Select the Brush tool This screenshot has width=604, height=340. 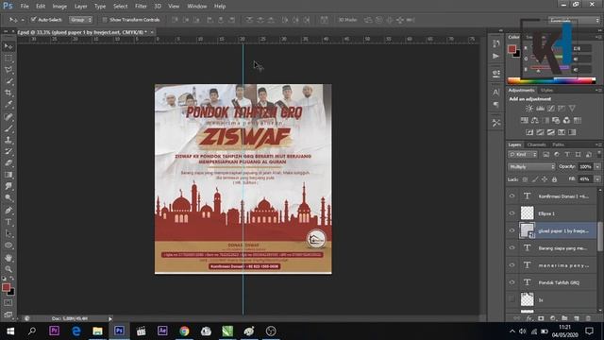point(8,128)
